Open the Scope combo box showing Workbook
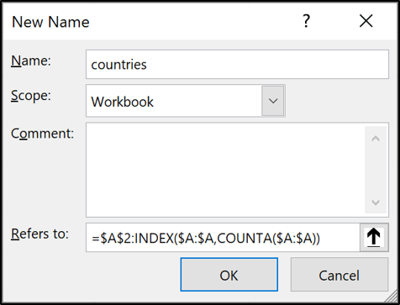 tap(186, 101)
